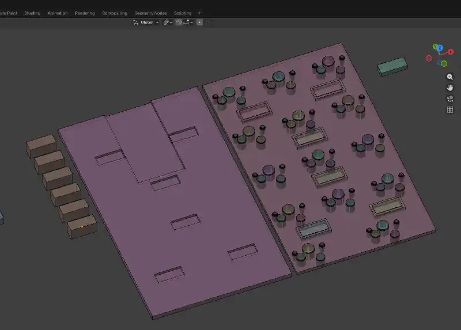Image resolution: width=461 pixels, height=330 pixels.
Task: Click the transform orientation axes icon
Action: [x=135, y=22]
